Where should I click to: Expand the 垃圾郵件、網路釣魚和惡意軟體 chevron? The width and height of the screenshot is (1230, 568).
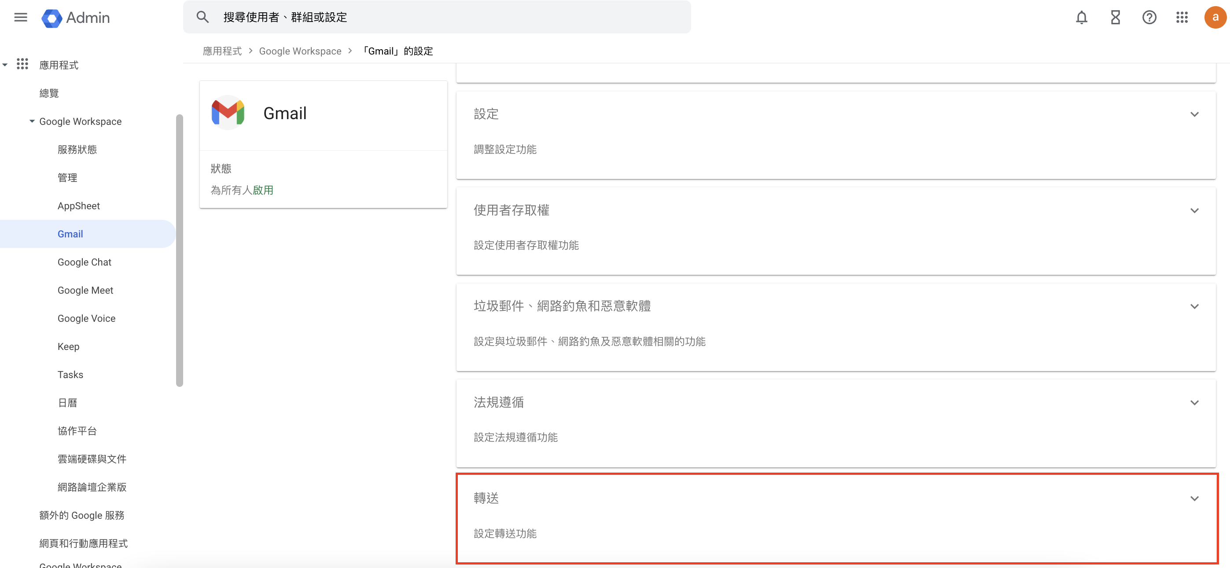point(1194,306)
